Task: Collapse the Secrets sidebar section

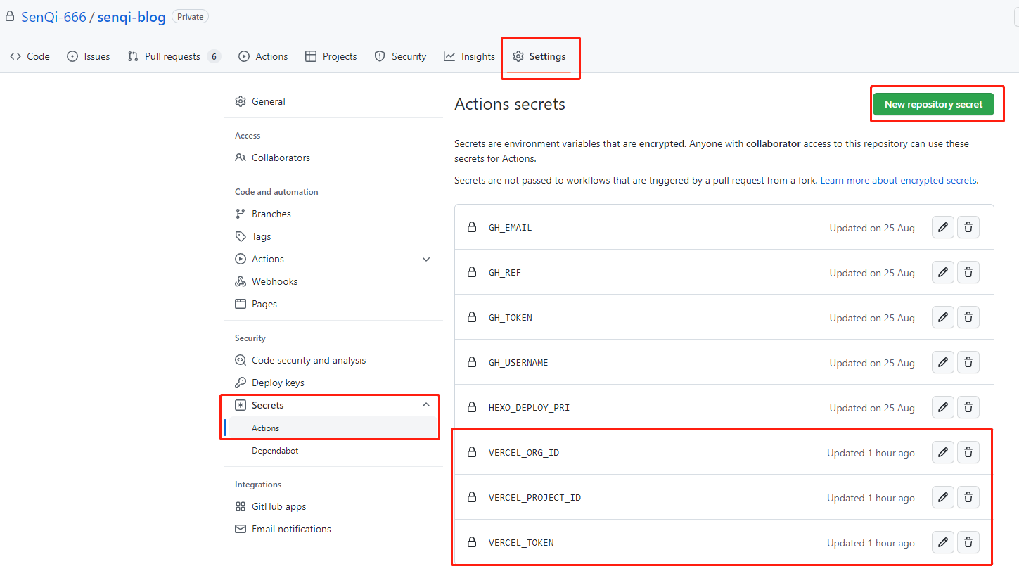Action: [x=425, y=405]
